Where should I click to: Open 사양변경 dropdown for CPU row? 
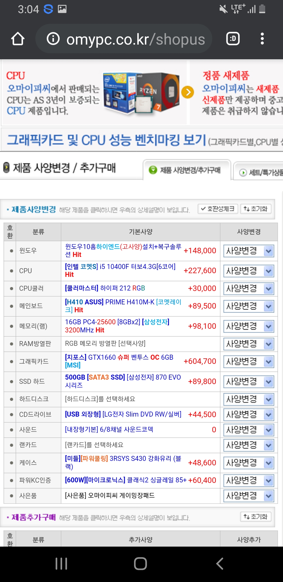pyautogui.click(x=249, y=271)
